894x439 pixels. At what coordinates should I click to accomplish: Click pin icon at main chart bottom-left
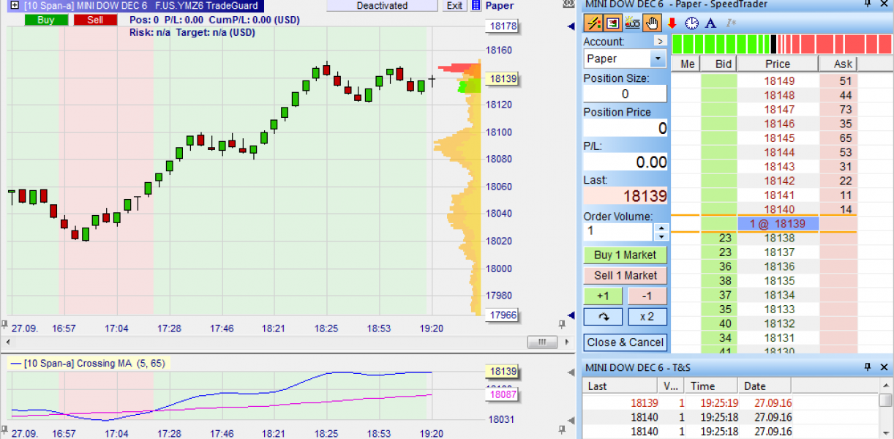click(x=4, y=324)
